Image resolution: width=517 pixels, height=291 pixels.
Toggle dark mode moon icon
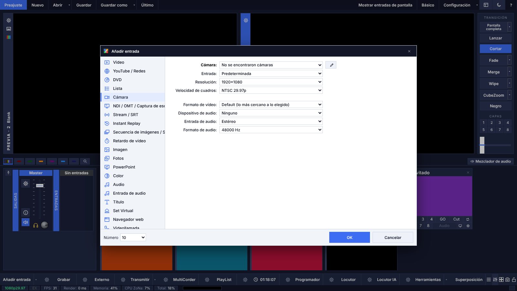click(x=499, y=5)
